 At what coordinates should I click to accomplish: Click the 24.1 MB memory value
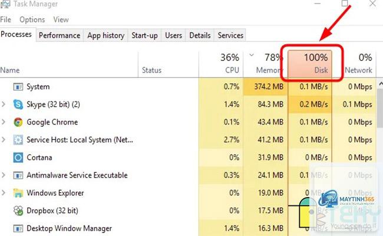pyautogui.click(x=270, y=175)
